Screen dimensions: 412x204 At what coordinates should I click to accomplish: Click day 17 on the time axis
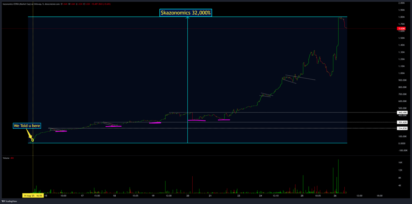(82, 196)
